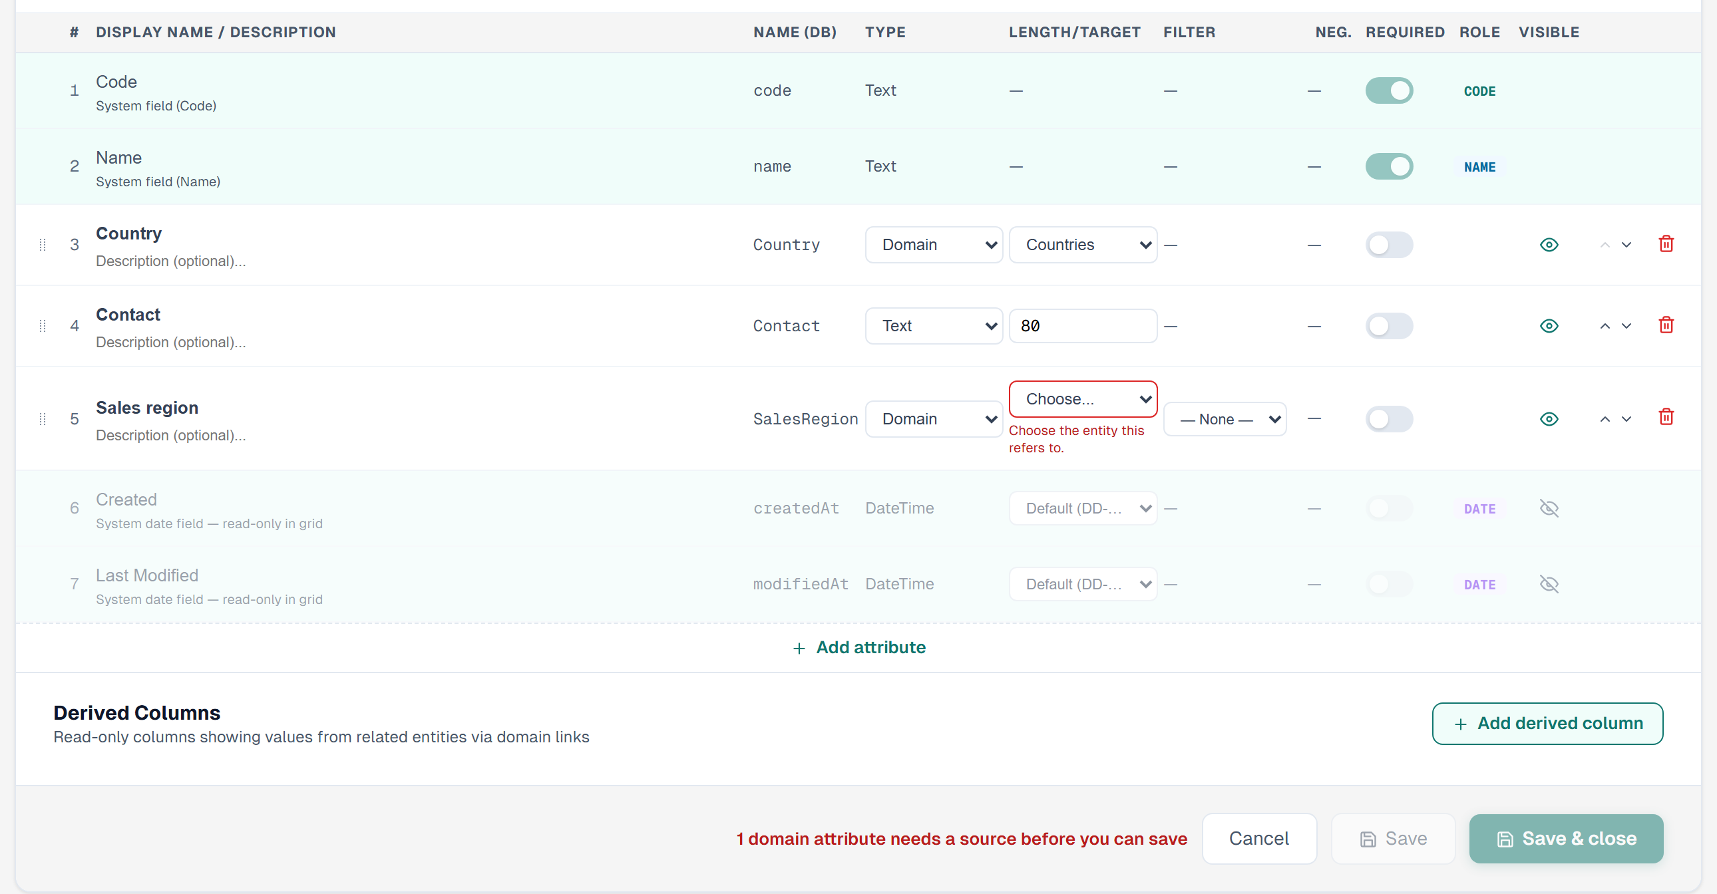This screenshot has height=894, width=1717.
Task: Edit the Contact description field
Action: 170,342
